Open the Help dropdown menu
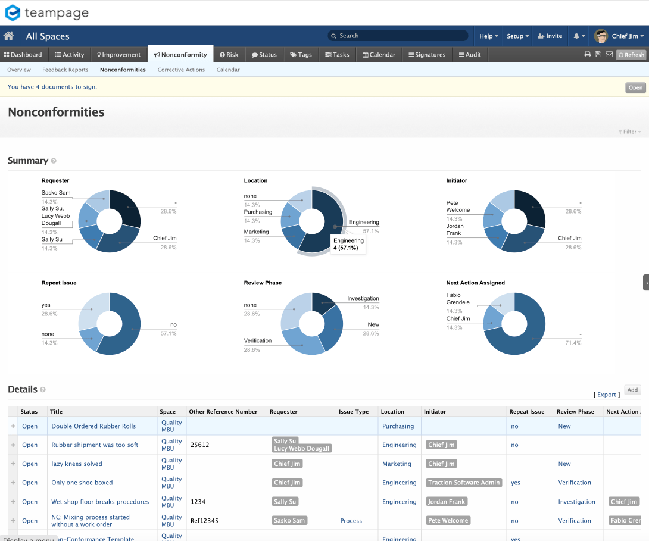 click(x=489, y=36)
